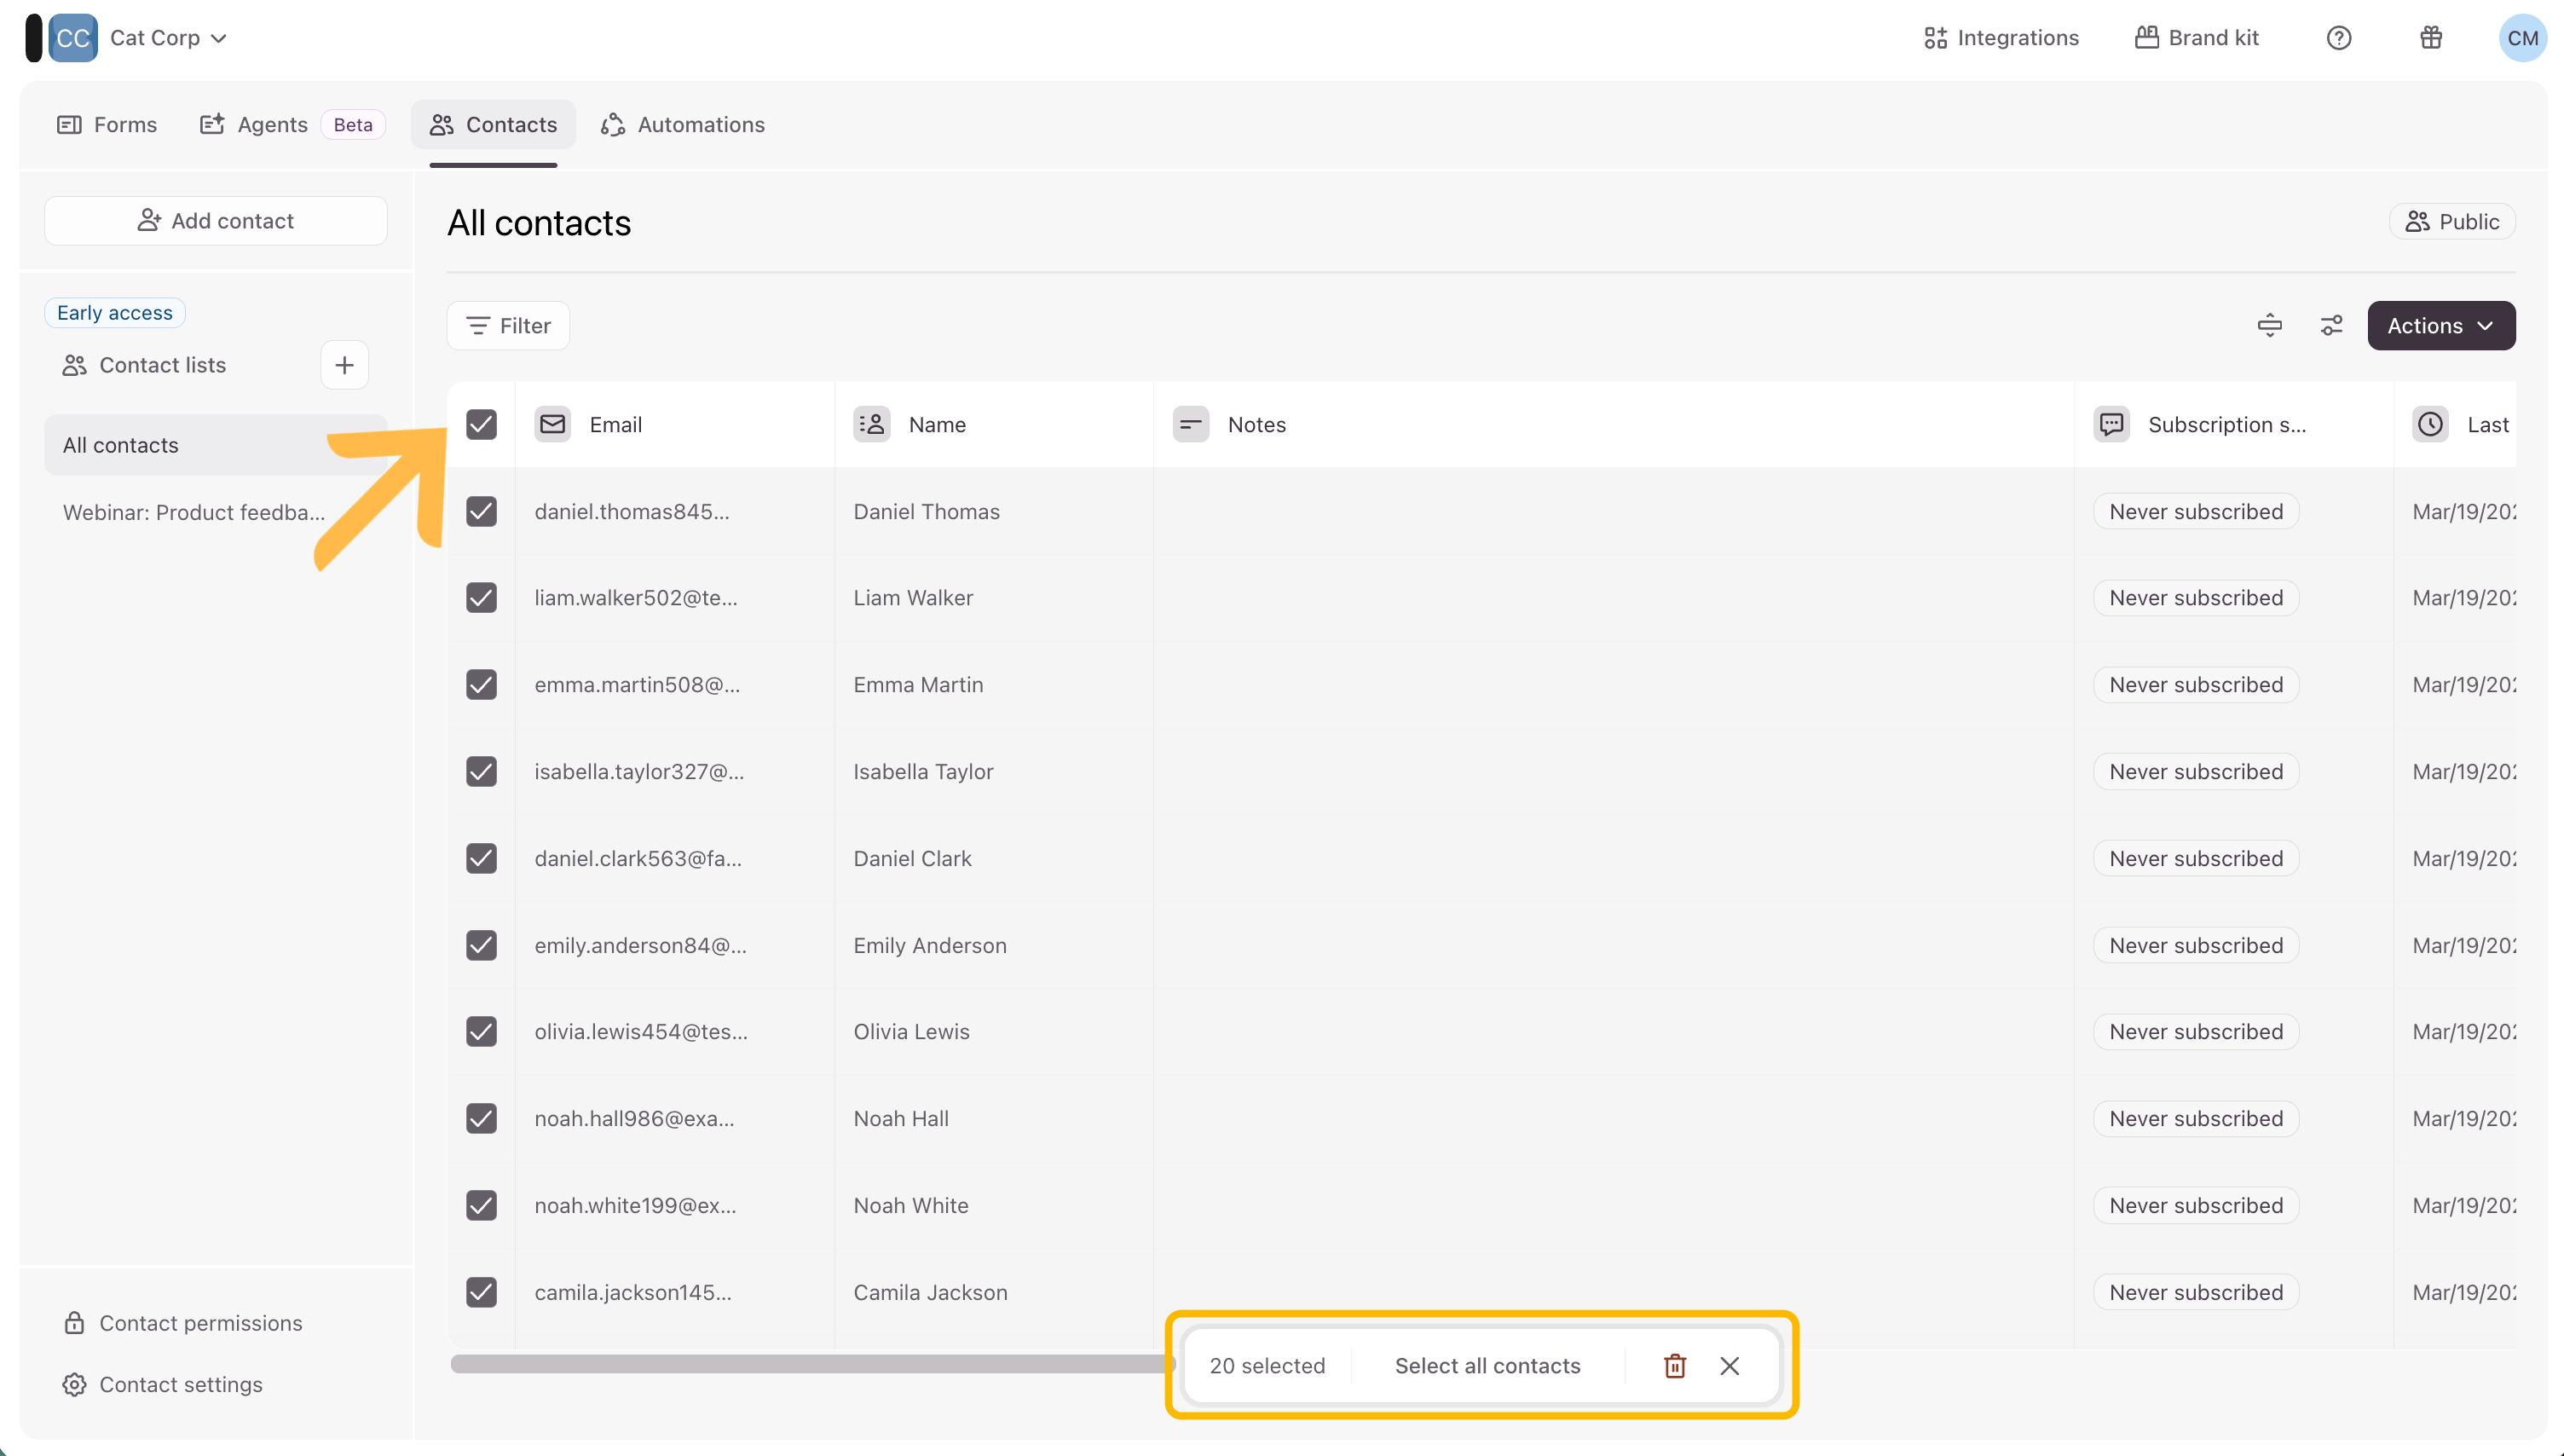Uncheck Liam Walker's row checkbox

[481, 598]
